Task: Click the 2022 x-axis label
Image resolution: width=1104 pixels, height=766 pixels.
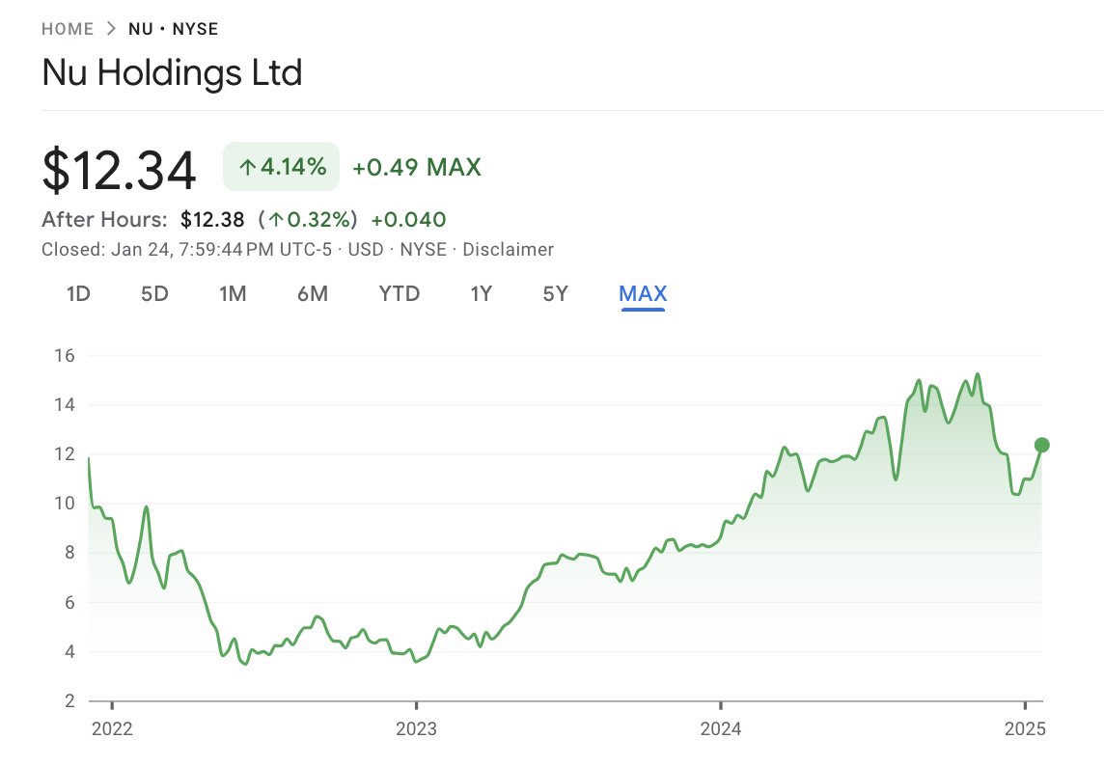Action: (x=112, y=728)
